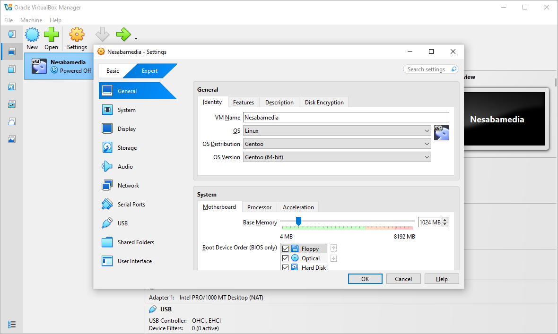
Task: Open the Shared Folders settings page
Action: pos(136,242)
